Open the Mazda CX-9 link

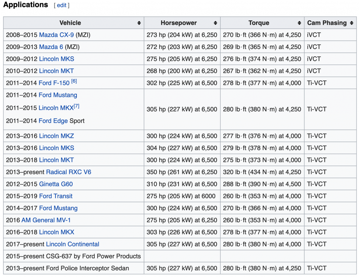(x=56, y=35)
